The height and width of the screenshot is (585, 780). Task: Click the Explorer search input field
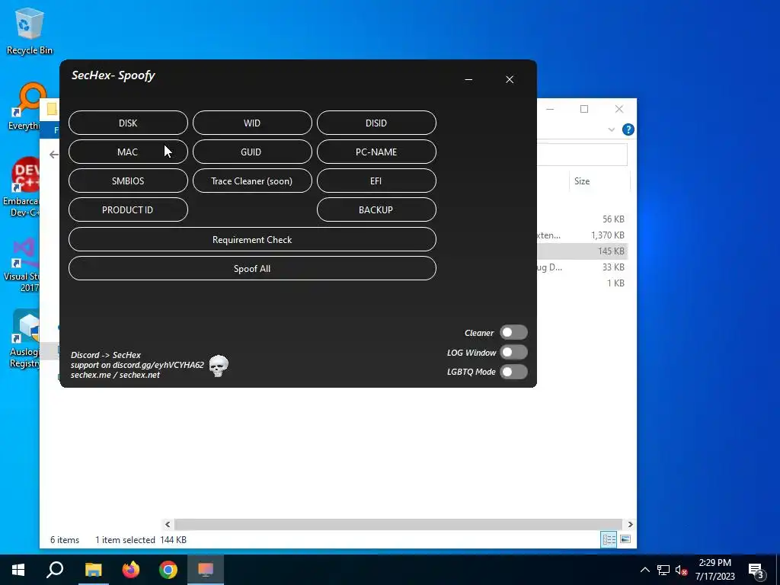pyautogui.click(x=582, y=155)
